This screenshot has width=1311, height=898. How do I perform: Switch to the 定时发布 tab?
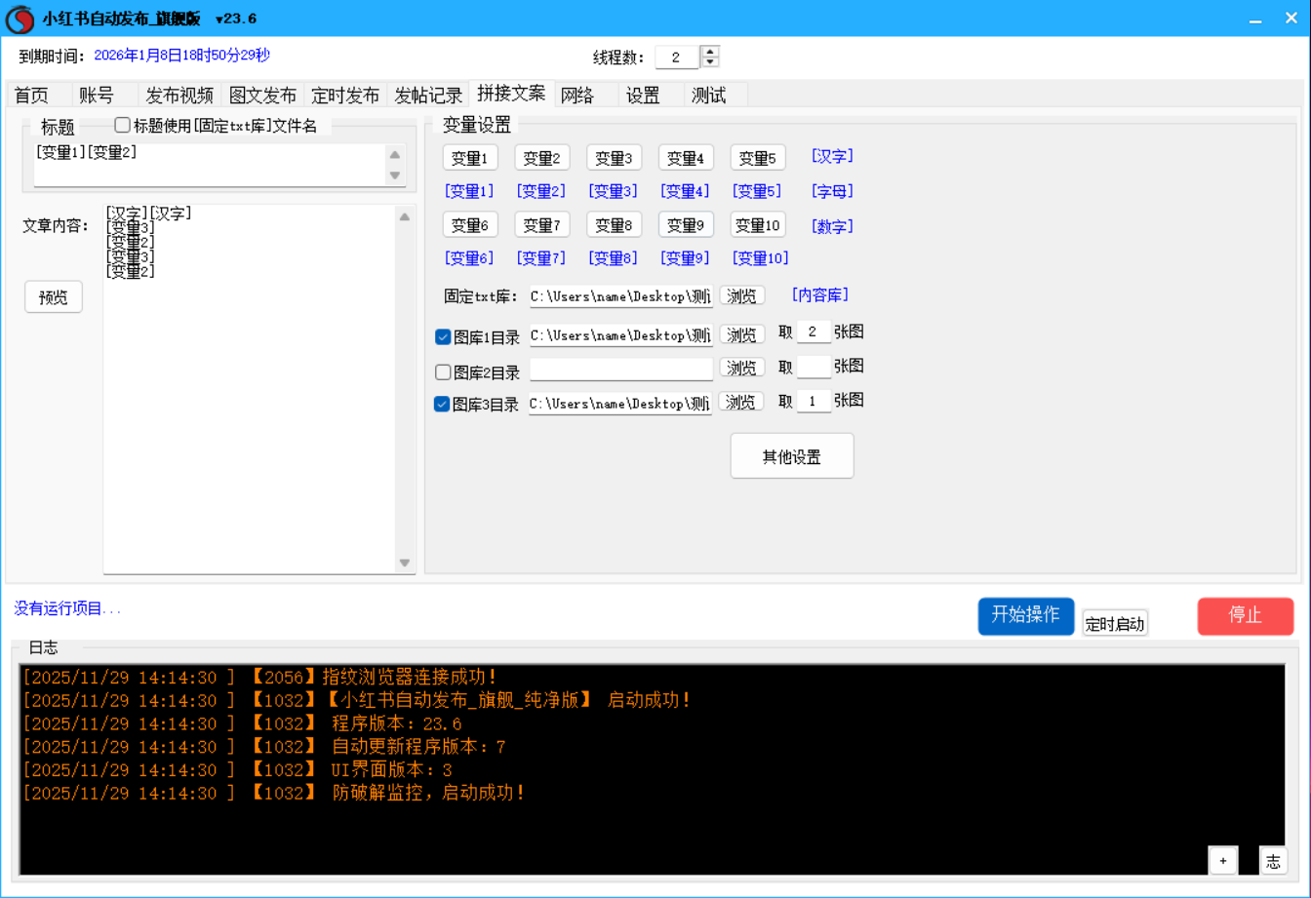(345, 96)
